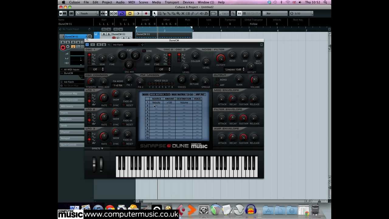389x219 pixels.
Task: Open the Devices menu
Action: point(188,2)
